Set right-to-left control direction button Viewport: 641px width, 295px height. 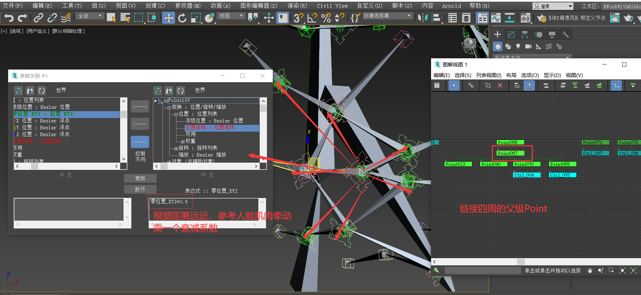(x=140, y=124)
